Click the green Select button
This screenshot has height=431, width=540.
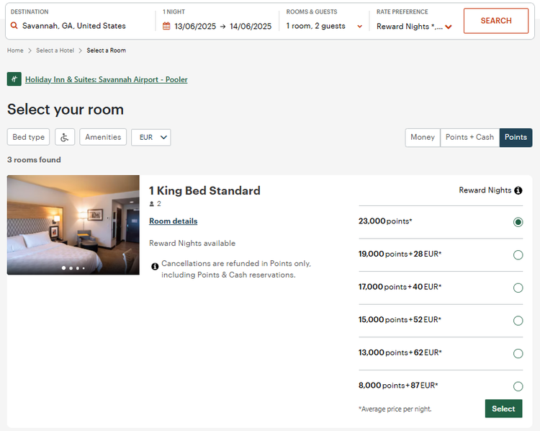point(503,409)
